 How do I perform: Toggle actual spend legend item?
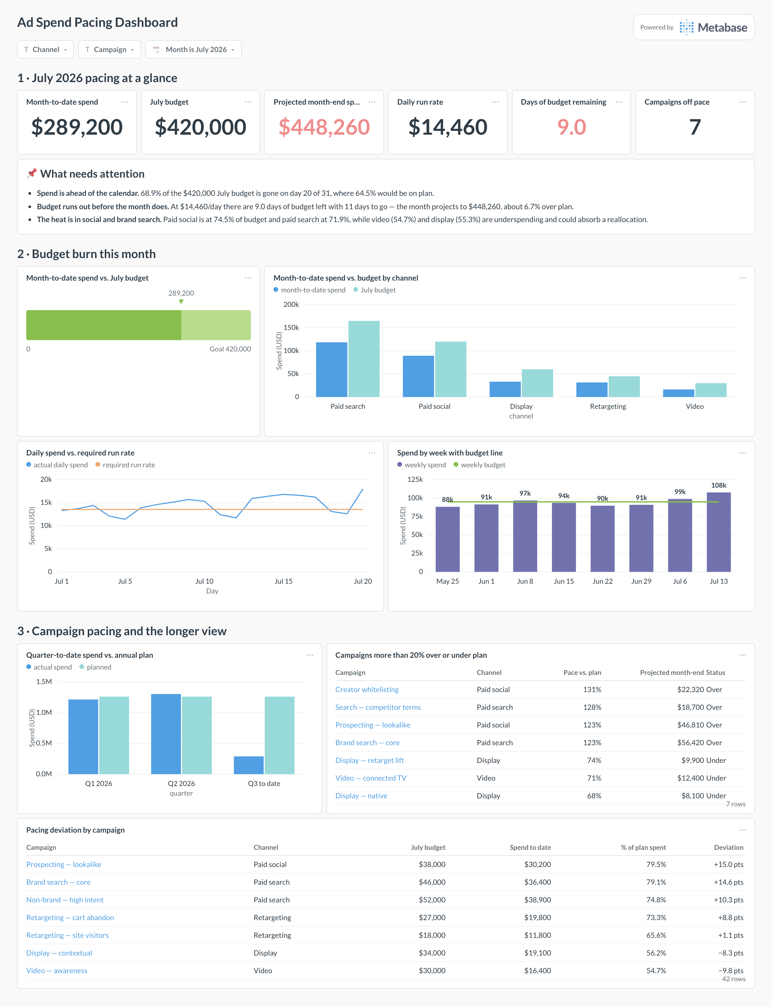(49, 667)
